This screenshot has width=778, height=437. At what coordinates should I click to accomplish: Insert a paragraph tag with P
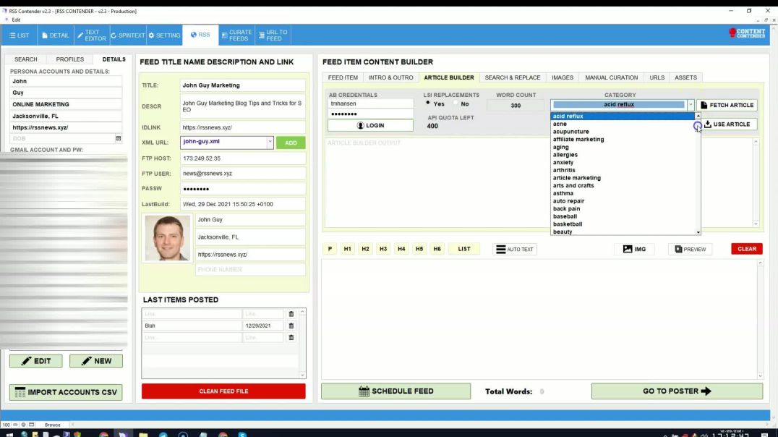pyautogui.click(x=330, y=249)
